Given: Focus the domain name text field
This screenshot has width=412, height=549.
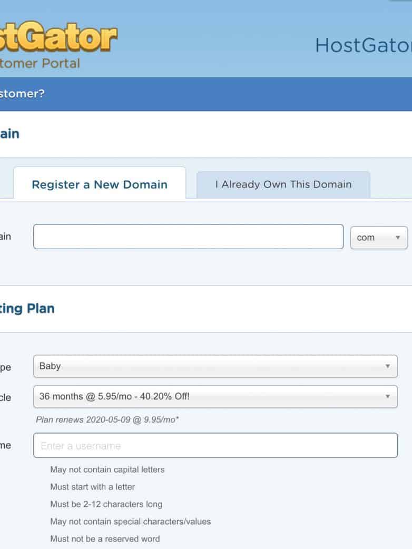Looking at the screenshot, I should 188,237.
